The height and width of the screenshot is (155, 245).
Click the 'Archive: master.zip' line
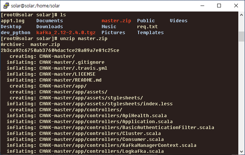coord(30,44)
